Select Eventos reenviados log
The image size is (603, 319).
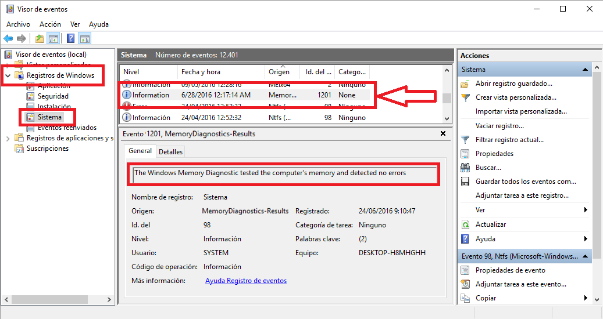[67, 128]
